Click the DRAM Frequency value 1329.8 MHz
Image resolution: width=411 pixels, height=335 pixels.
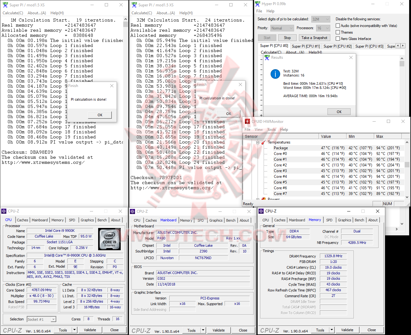coord(333,256)
